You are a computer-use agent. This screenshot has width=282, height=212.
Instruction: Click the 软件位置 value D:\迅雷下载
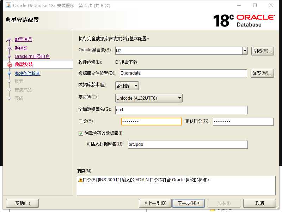126,63
